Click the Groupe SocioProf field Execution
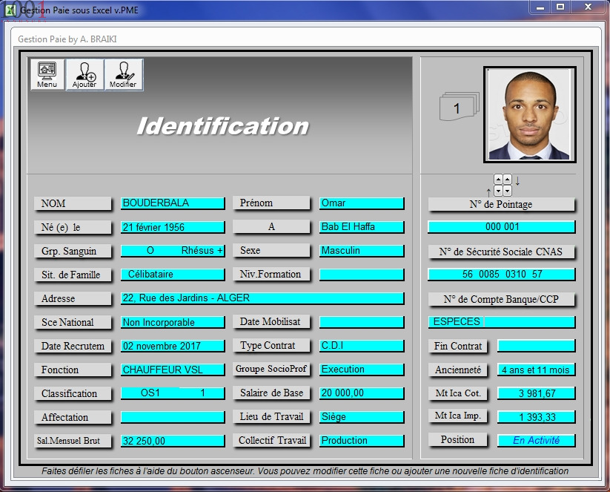 362,370
